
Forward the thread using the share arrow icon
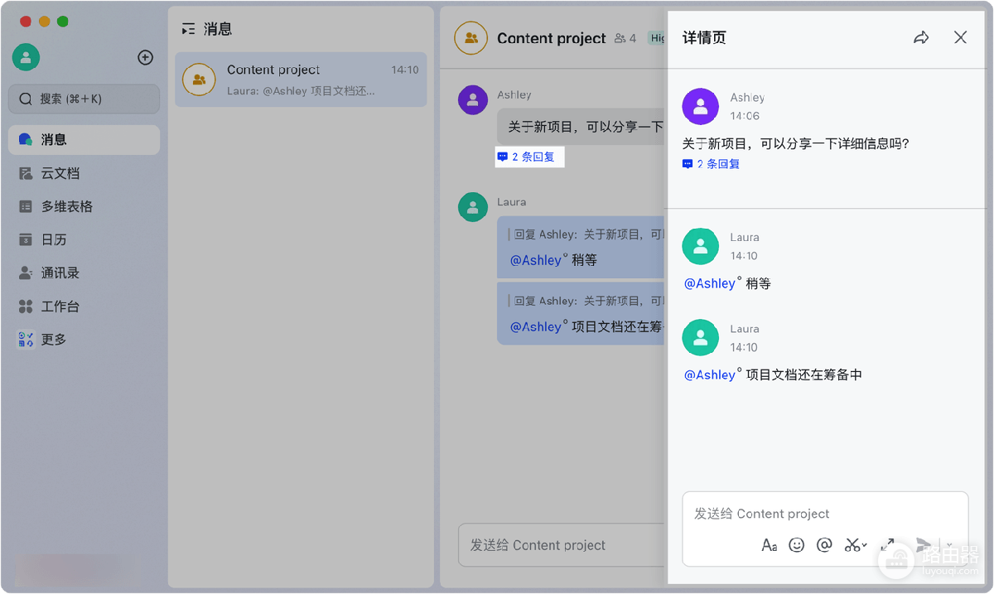point(921,37)
